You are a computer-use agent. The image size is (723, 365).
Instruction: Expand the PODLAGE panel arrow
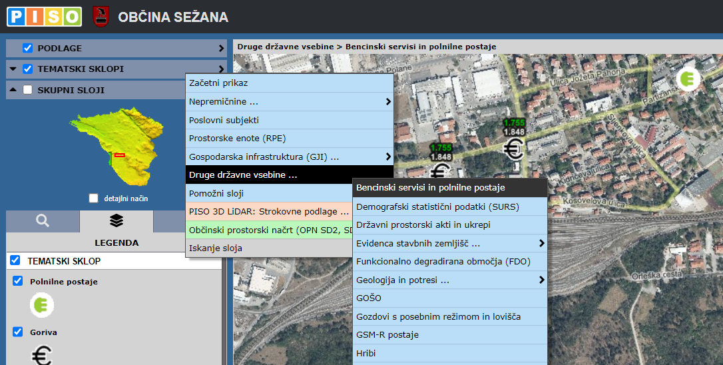pos(221,49)
